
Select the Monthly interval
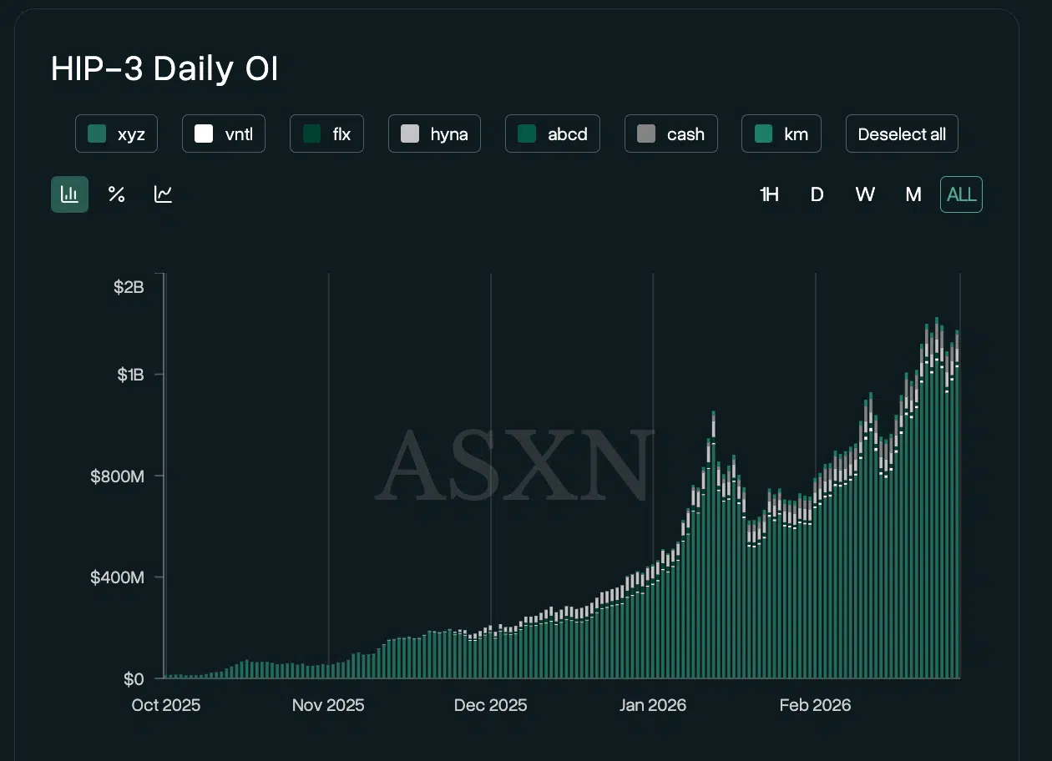(913, 194)
